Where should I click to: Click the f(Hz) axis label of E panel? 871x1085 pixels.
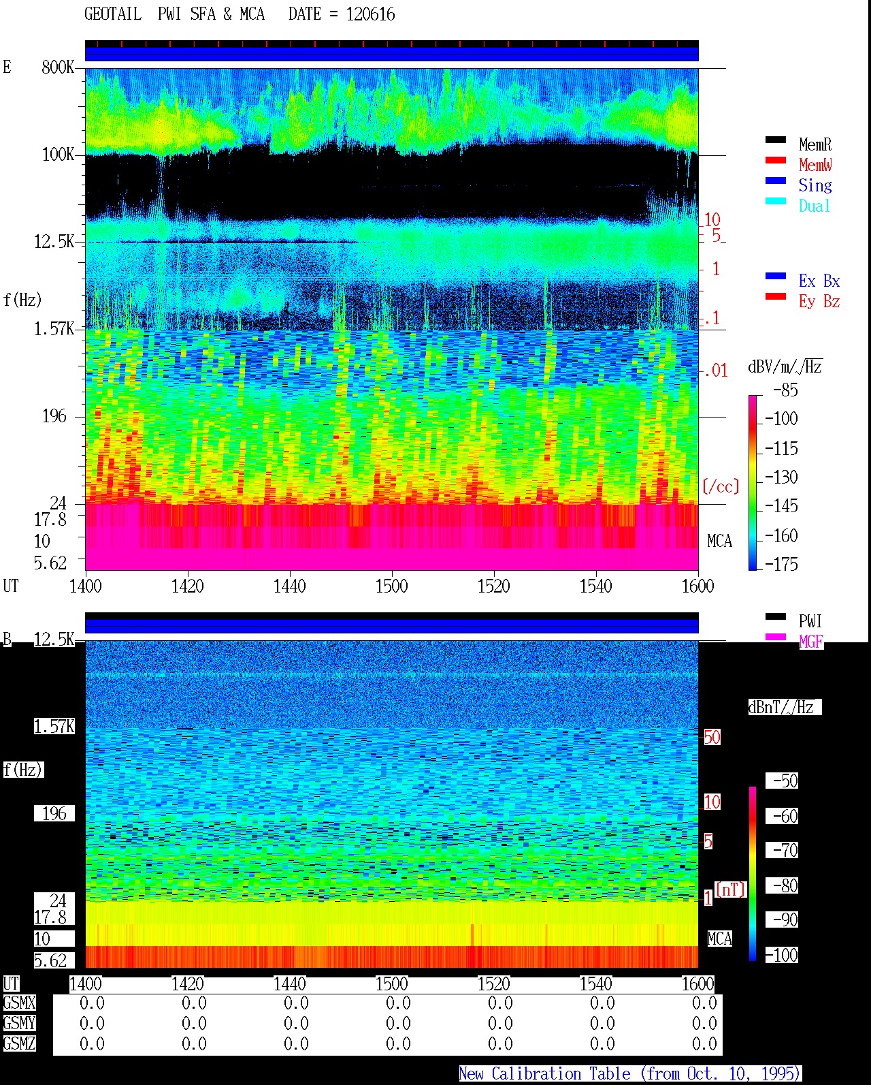pyautogui.click(x=22, y=299)
